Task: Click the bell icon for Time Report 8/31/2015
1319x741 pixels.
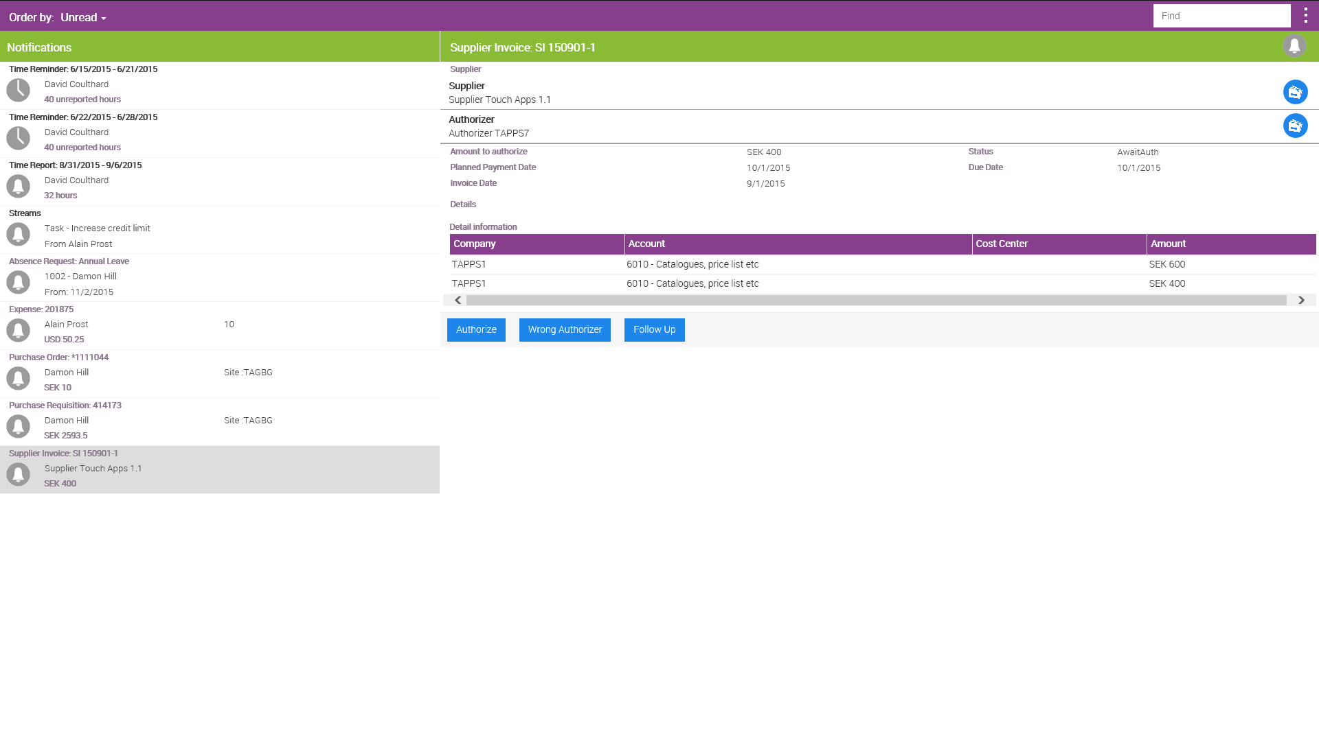Action: [19, 186]
